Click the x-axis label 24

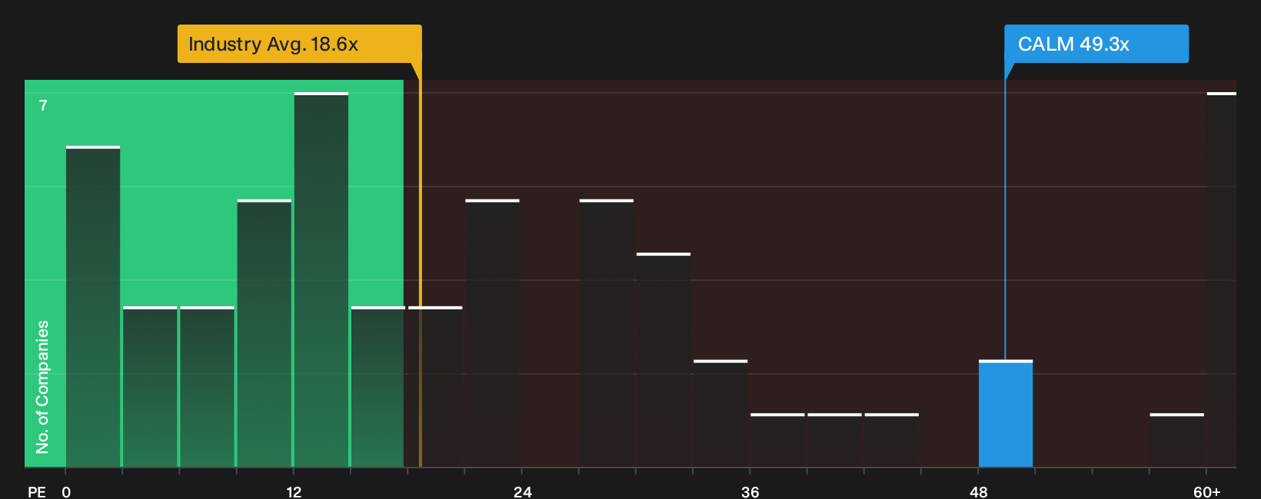(x=523, y=491)
